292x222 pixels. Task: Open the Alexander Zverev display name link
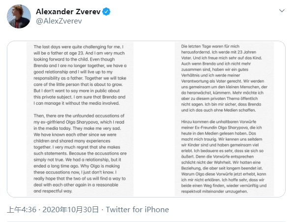(x=68, y=12)
